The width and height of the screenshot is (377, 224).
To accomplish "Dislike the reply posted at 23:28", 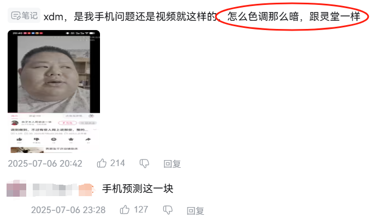I will (168, 210).
